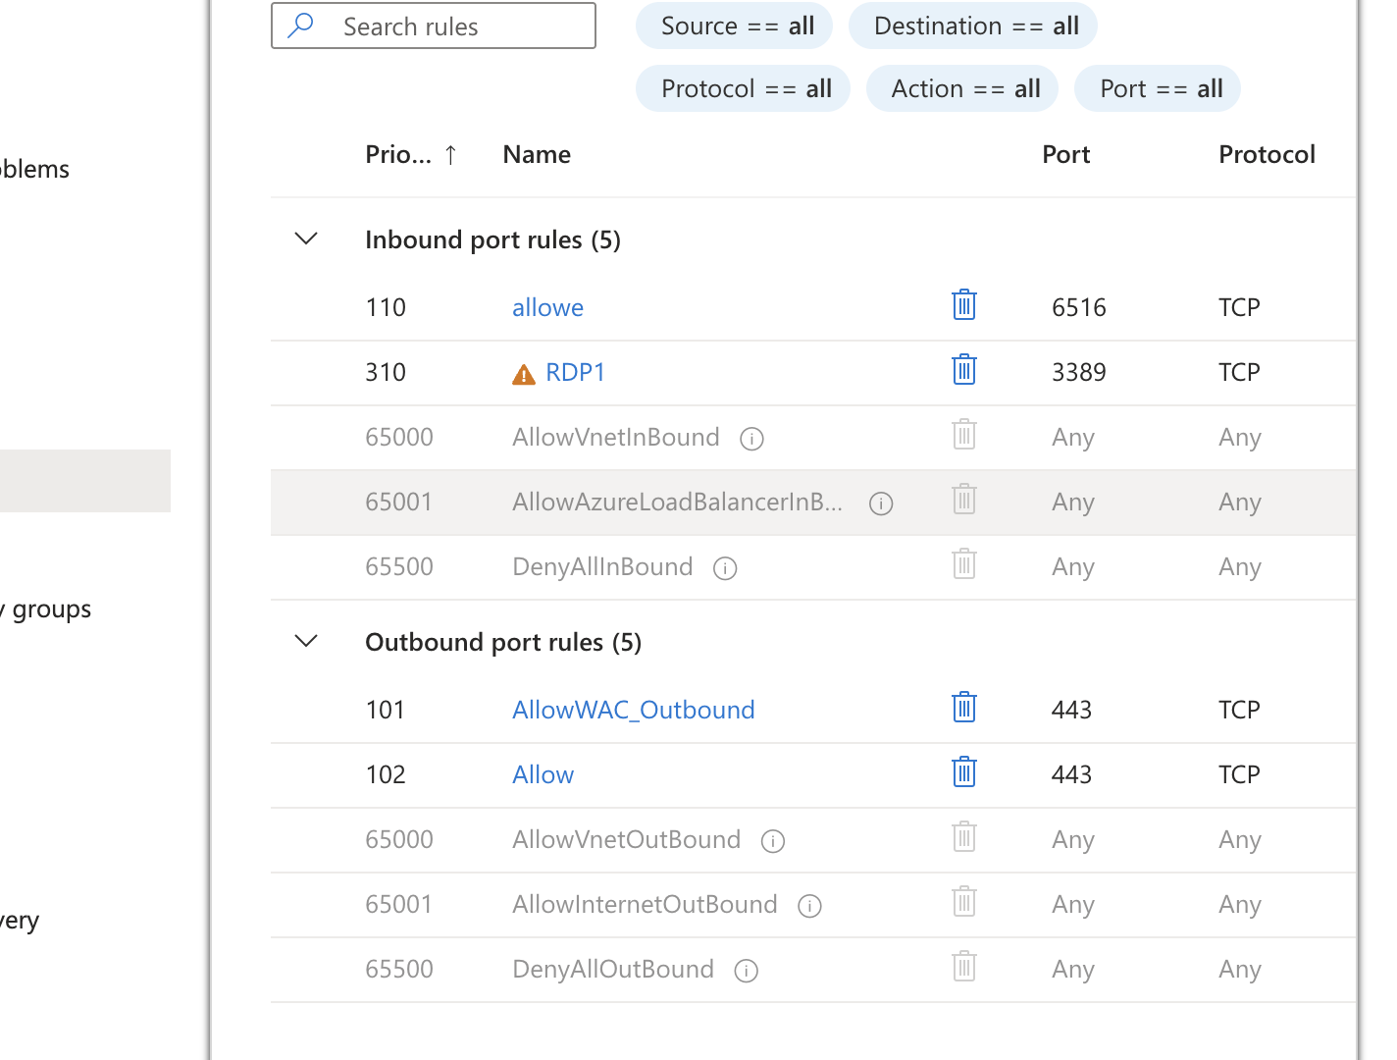
Task: Open the Destination filter pill
Action: tap(972, 26)
